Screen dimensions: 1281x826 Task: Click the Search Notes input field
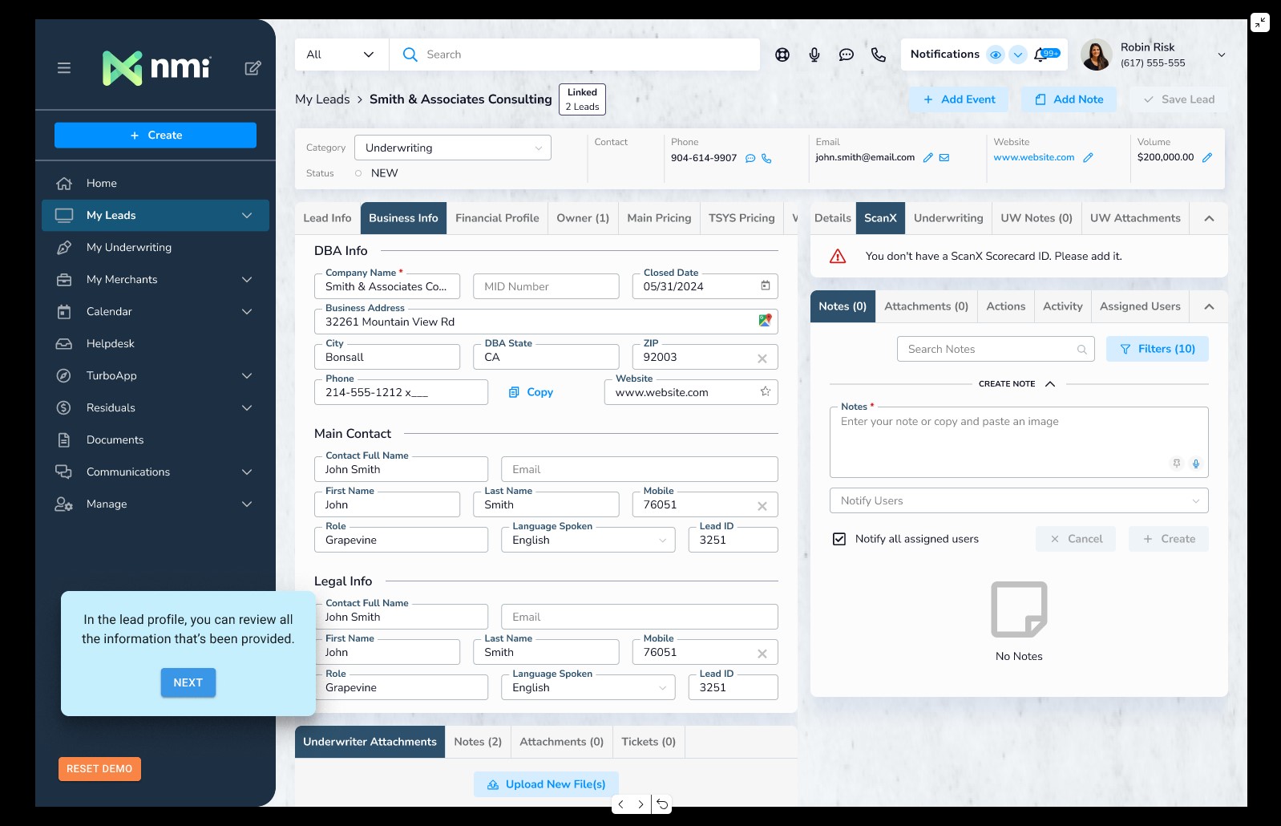990,349
